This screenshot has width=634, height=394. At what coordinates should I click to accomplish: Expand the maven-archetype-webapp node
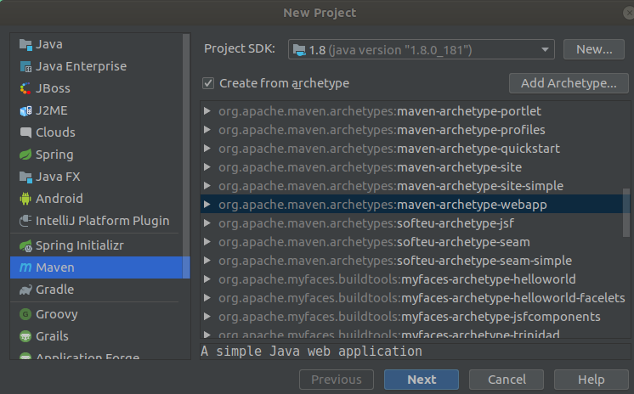[207, 205]
